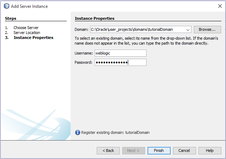Click the Instance Properties section heading
The width and height of the screenshot is (226, 159).
coord(94,18)
